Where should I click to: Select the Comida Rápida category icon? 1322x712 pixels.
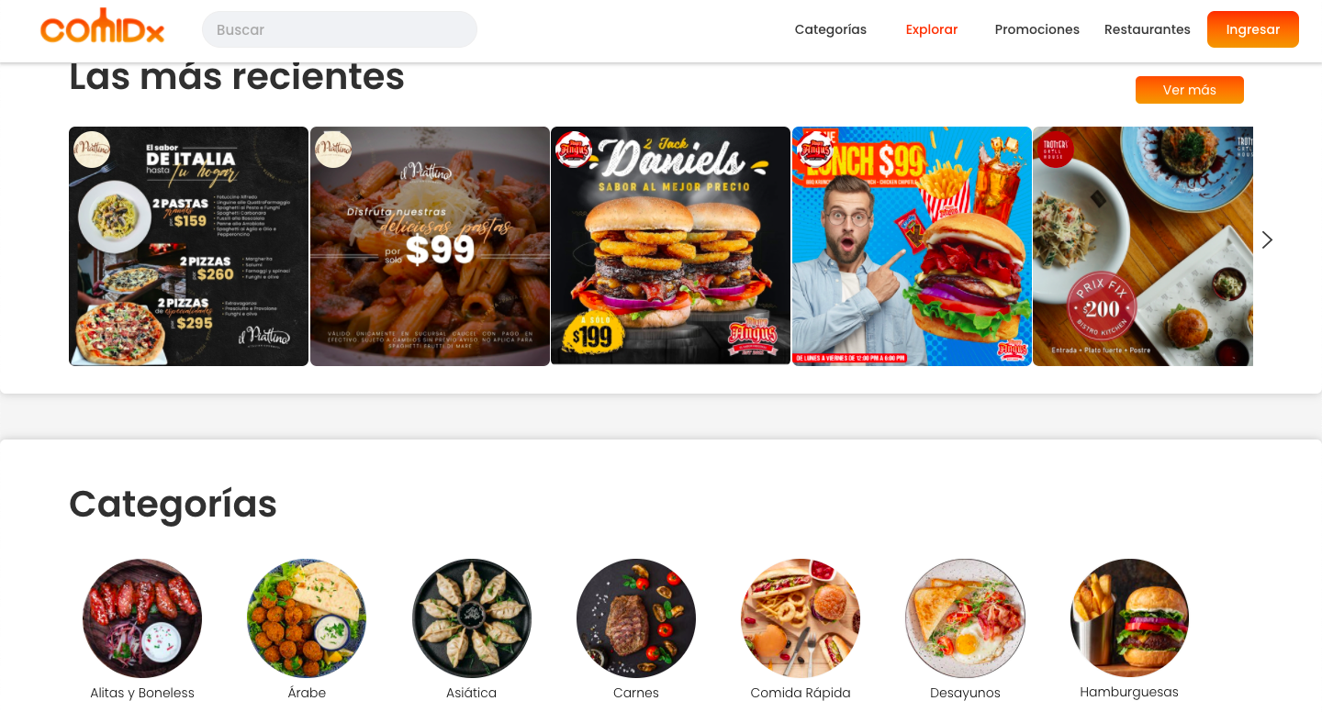(801, 618)
